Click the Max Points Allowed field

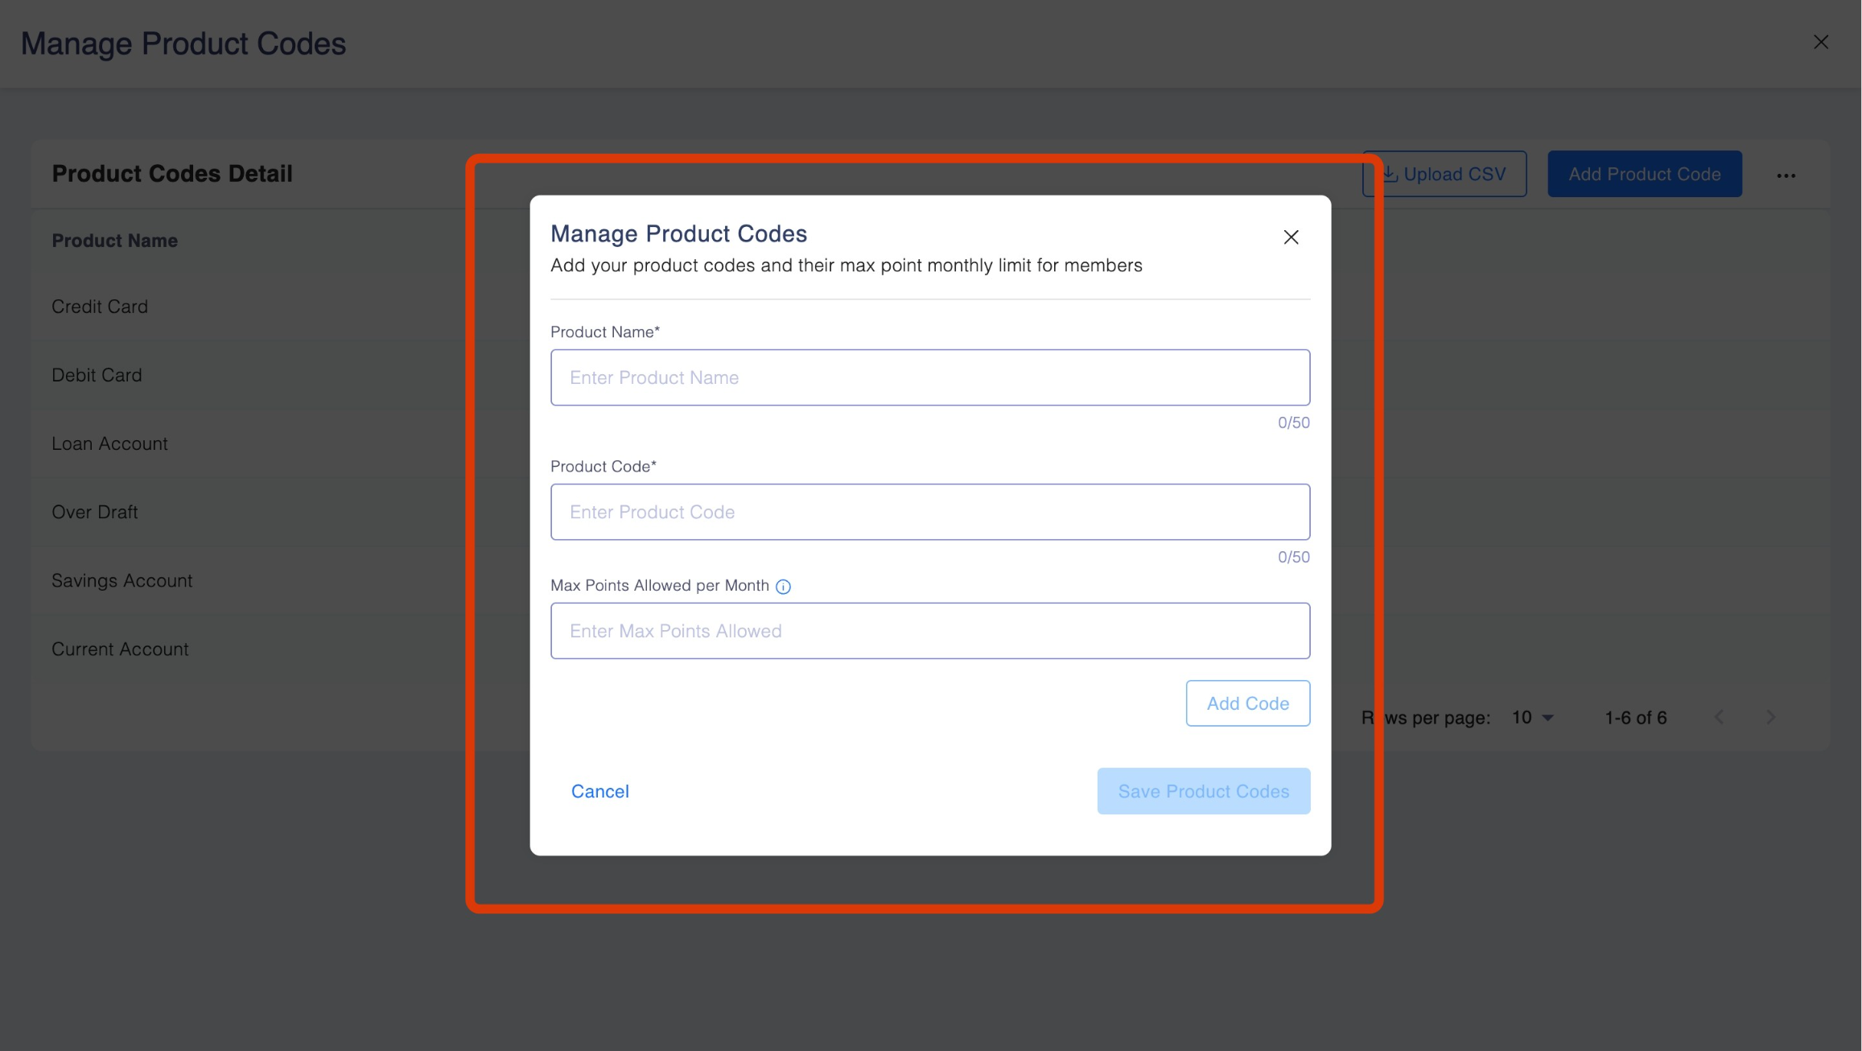click(x=929, y=631)
